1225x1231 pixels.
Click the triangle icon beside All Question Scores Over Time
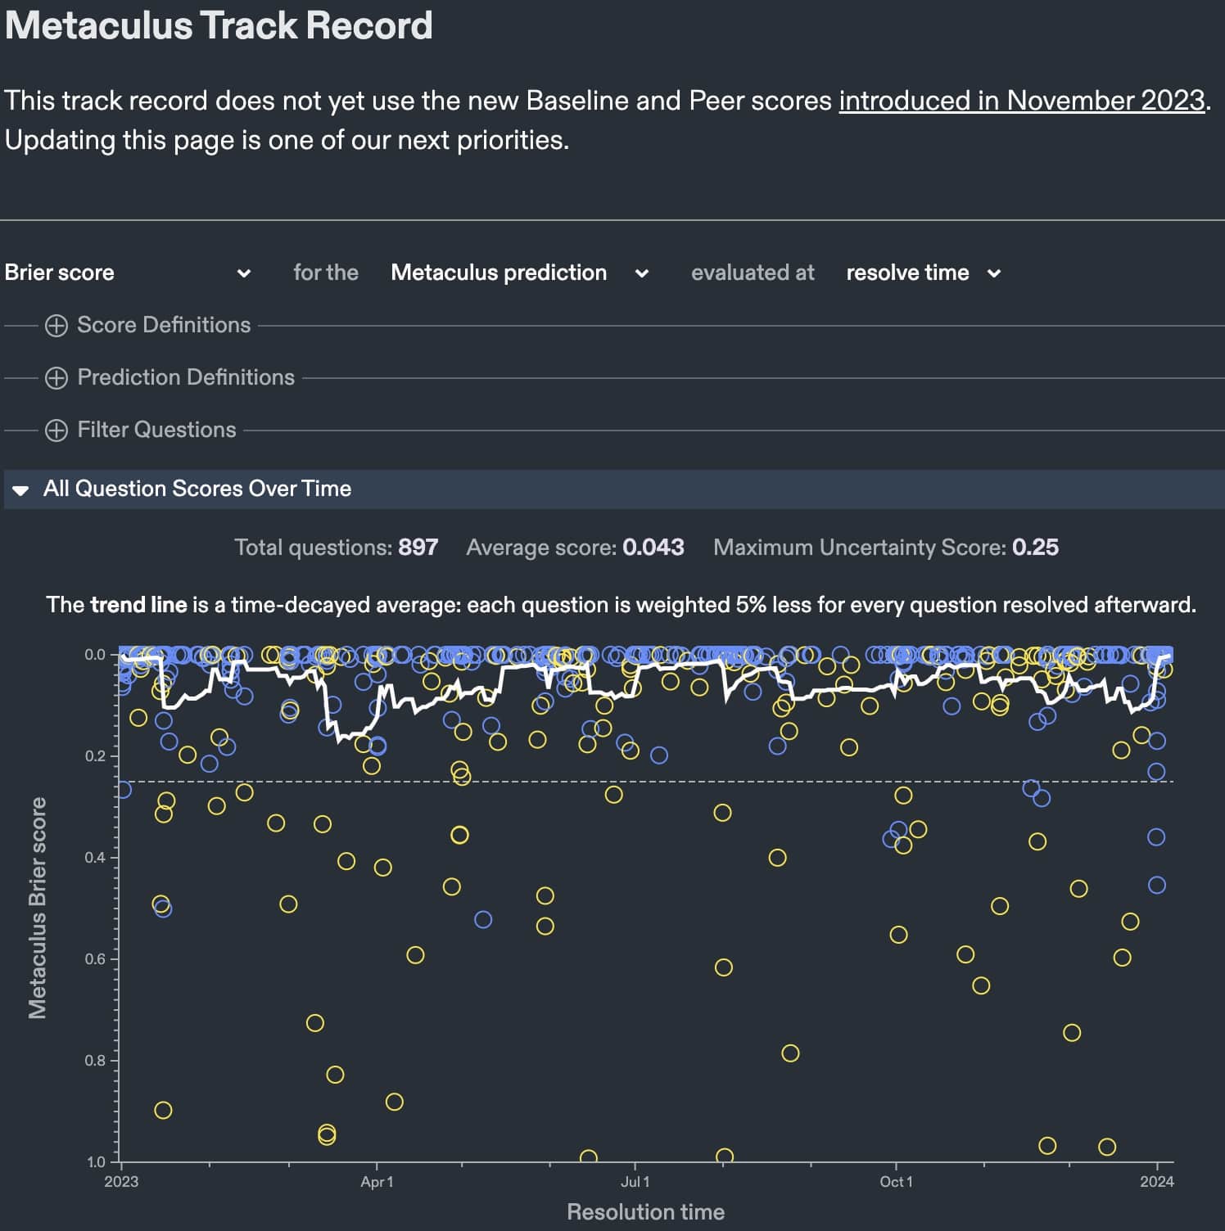click(x=20, y=489)
